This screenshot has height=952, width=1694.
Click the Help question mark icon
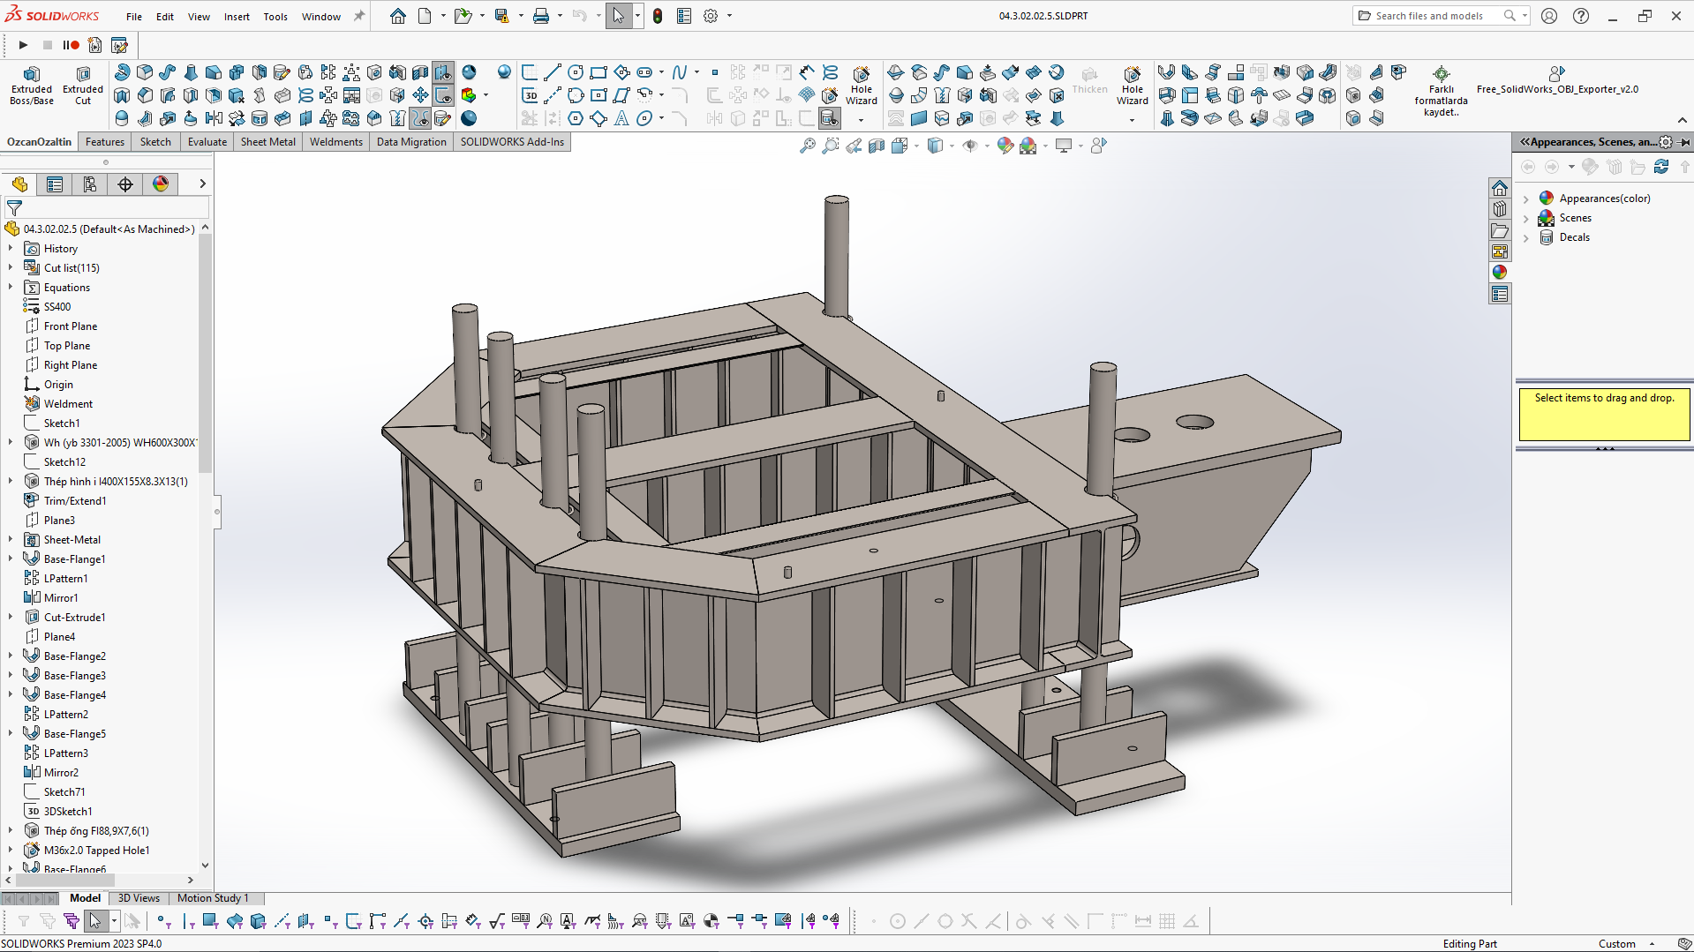(x=1581, y=16)
